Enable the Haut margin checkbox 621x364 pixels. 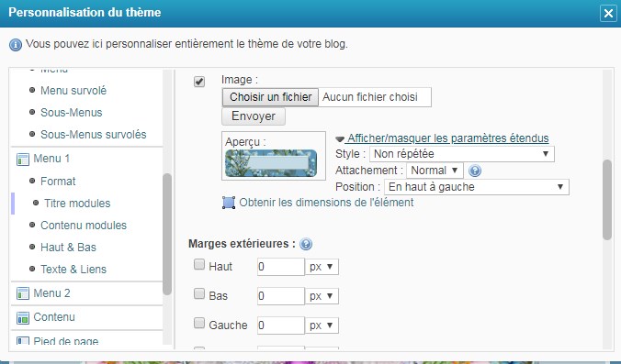coord(199,264)
